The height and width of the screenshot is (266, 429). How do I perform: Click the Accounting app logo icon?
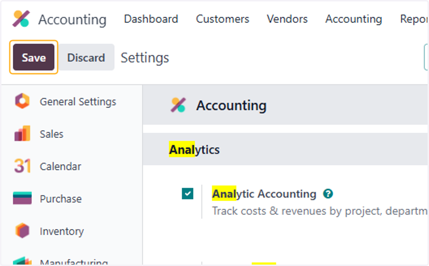(x=21, y=19)
